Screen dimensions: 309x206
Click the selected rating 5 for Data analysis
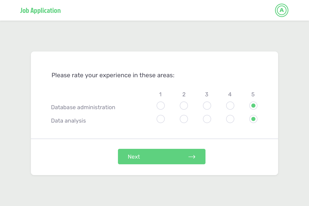click(253, 119)
